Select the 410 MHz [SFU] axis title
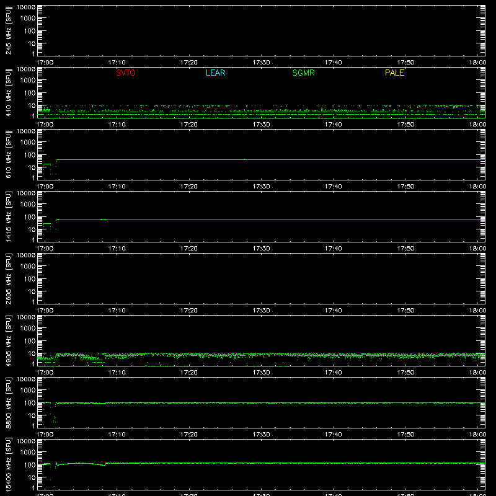The image size is (496, 496). click(x=9, y=92)
